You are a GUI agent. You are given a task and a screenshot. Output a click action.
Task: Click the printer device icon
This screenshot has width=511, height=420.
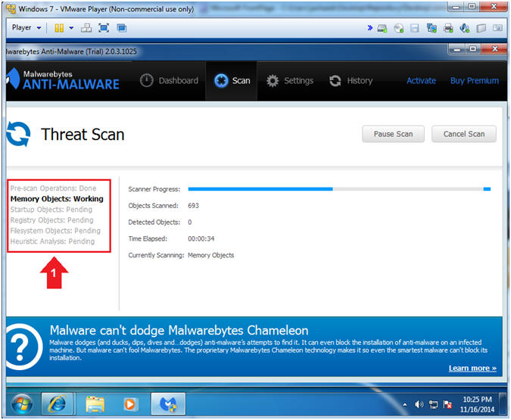(448, 28)
